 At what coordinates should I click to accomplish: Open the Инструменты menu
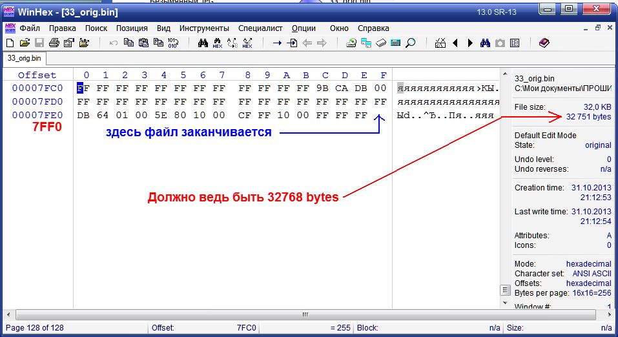(204, 28)
